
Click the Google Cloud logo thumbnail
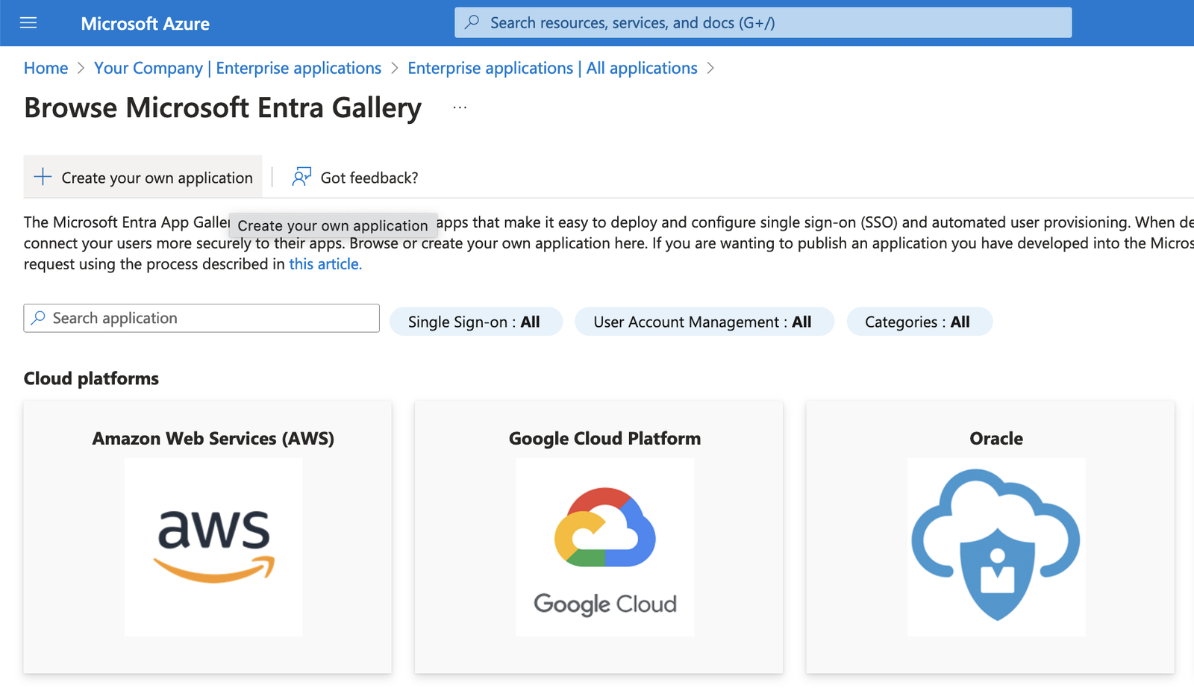(605, 547)
